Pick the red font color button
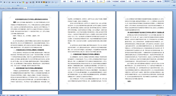 (x=27, y=2)
